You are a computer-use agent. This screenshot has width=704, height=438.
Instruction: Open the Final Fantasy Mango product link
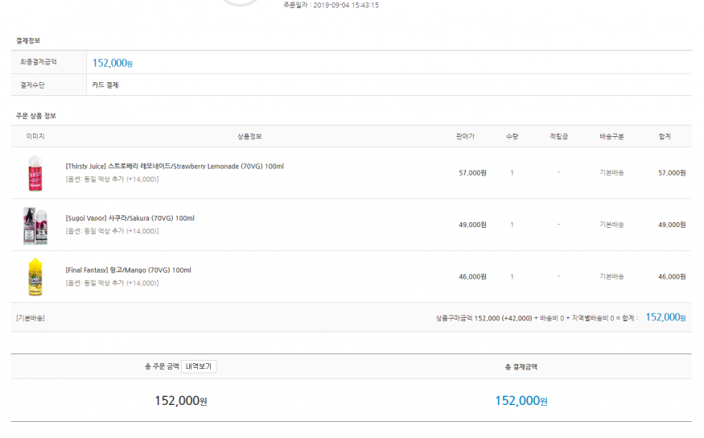(128, 270)
